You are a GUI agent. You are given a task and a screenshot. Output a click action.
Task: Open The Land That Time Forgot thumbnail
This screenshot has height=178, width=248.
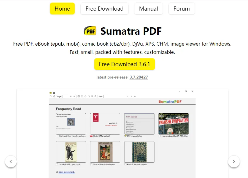[71, 124]
